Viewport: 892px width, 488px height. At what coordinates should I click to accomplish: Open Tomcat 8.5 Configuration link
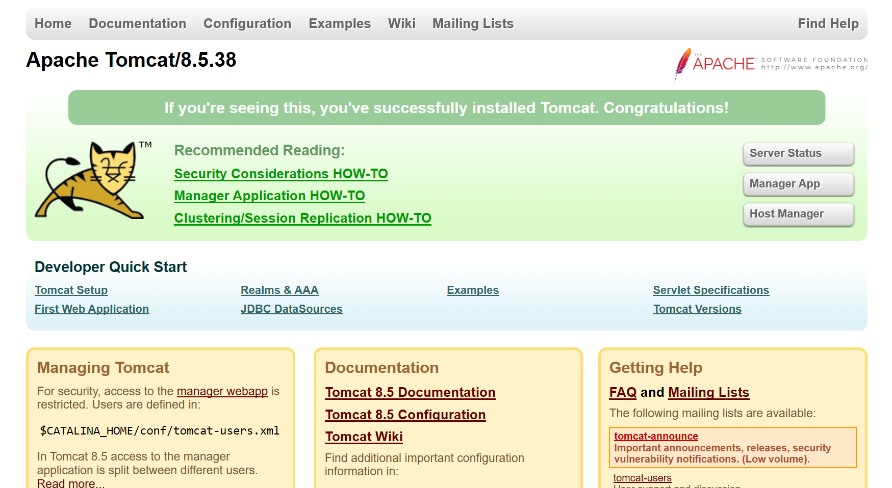[405, 415]
